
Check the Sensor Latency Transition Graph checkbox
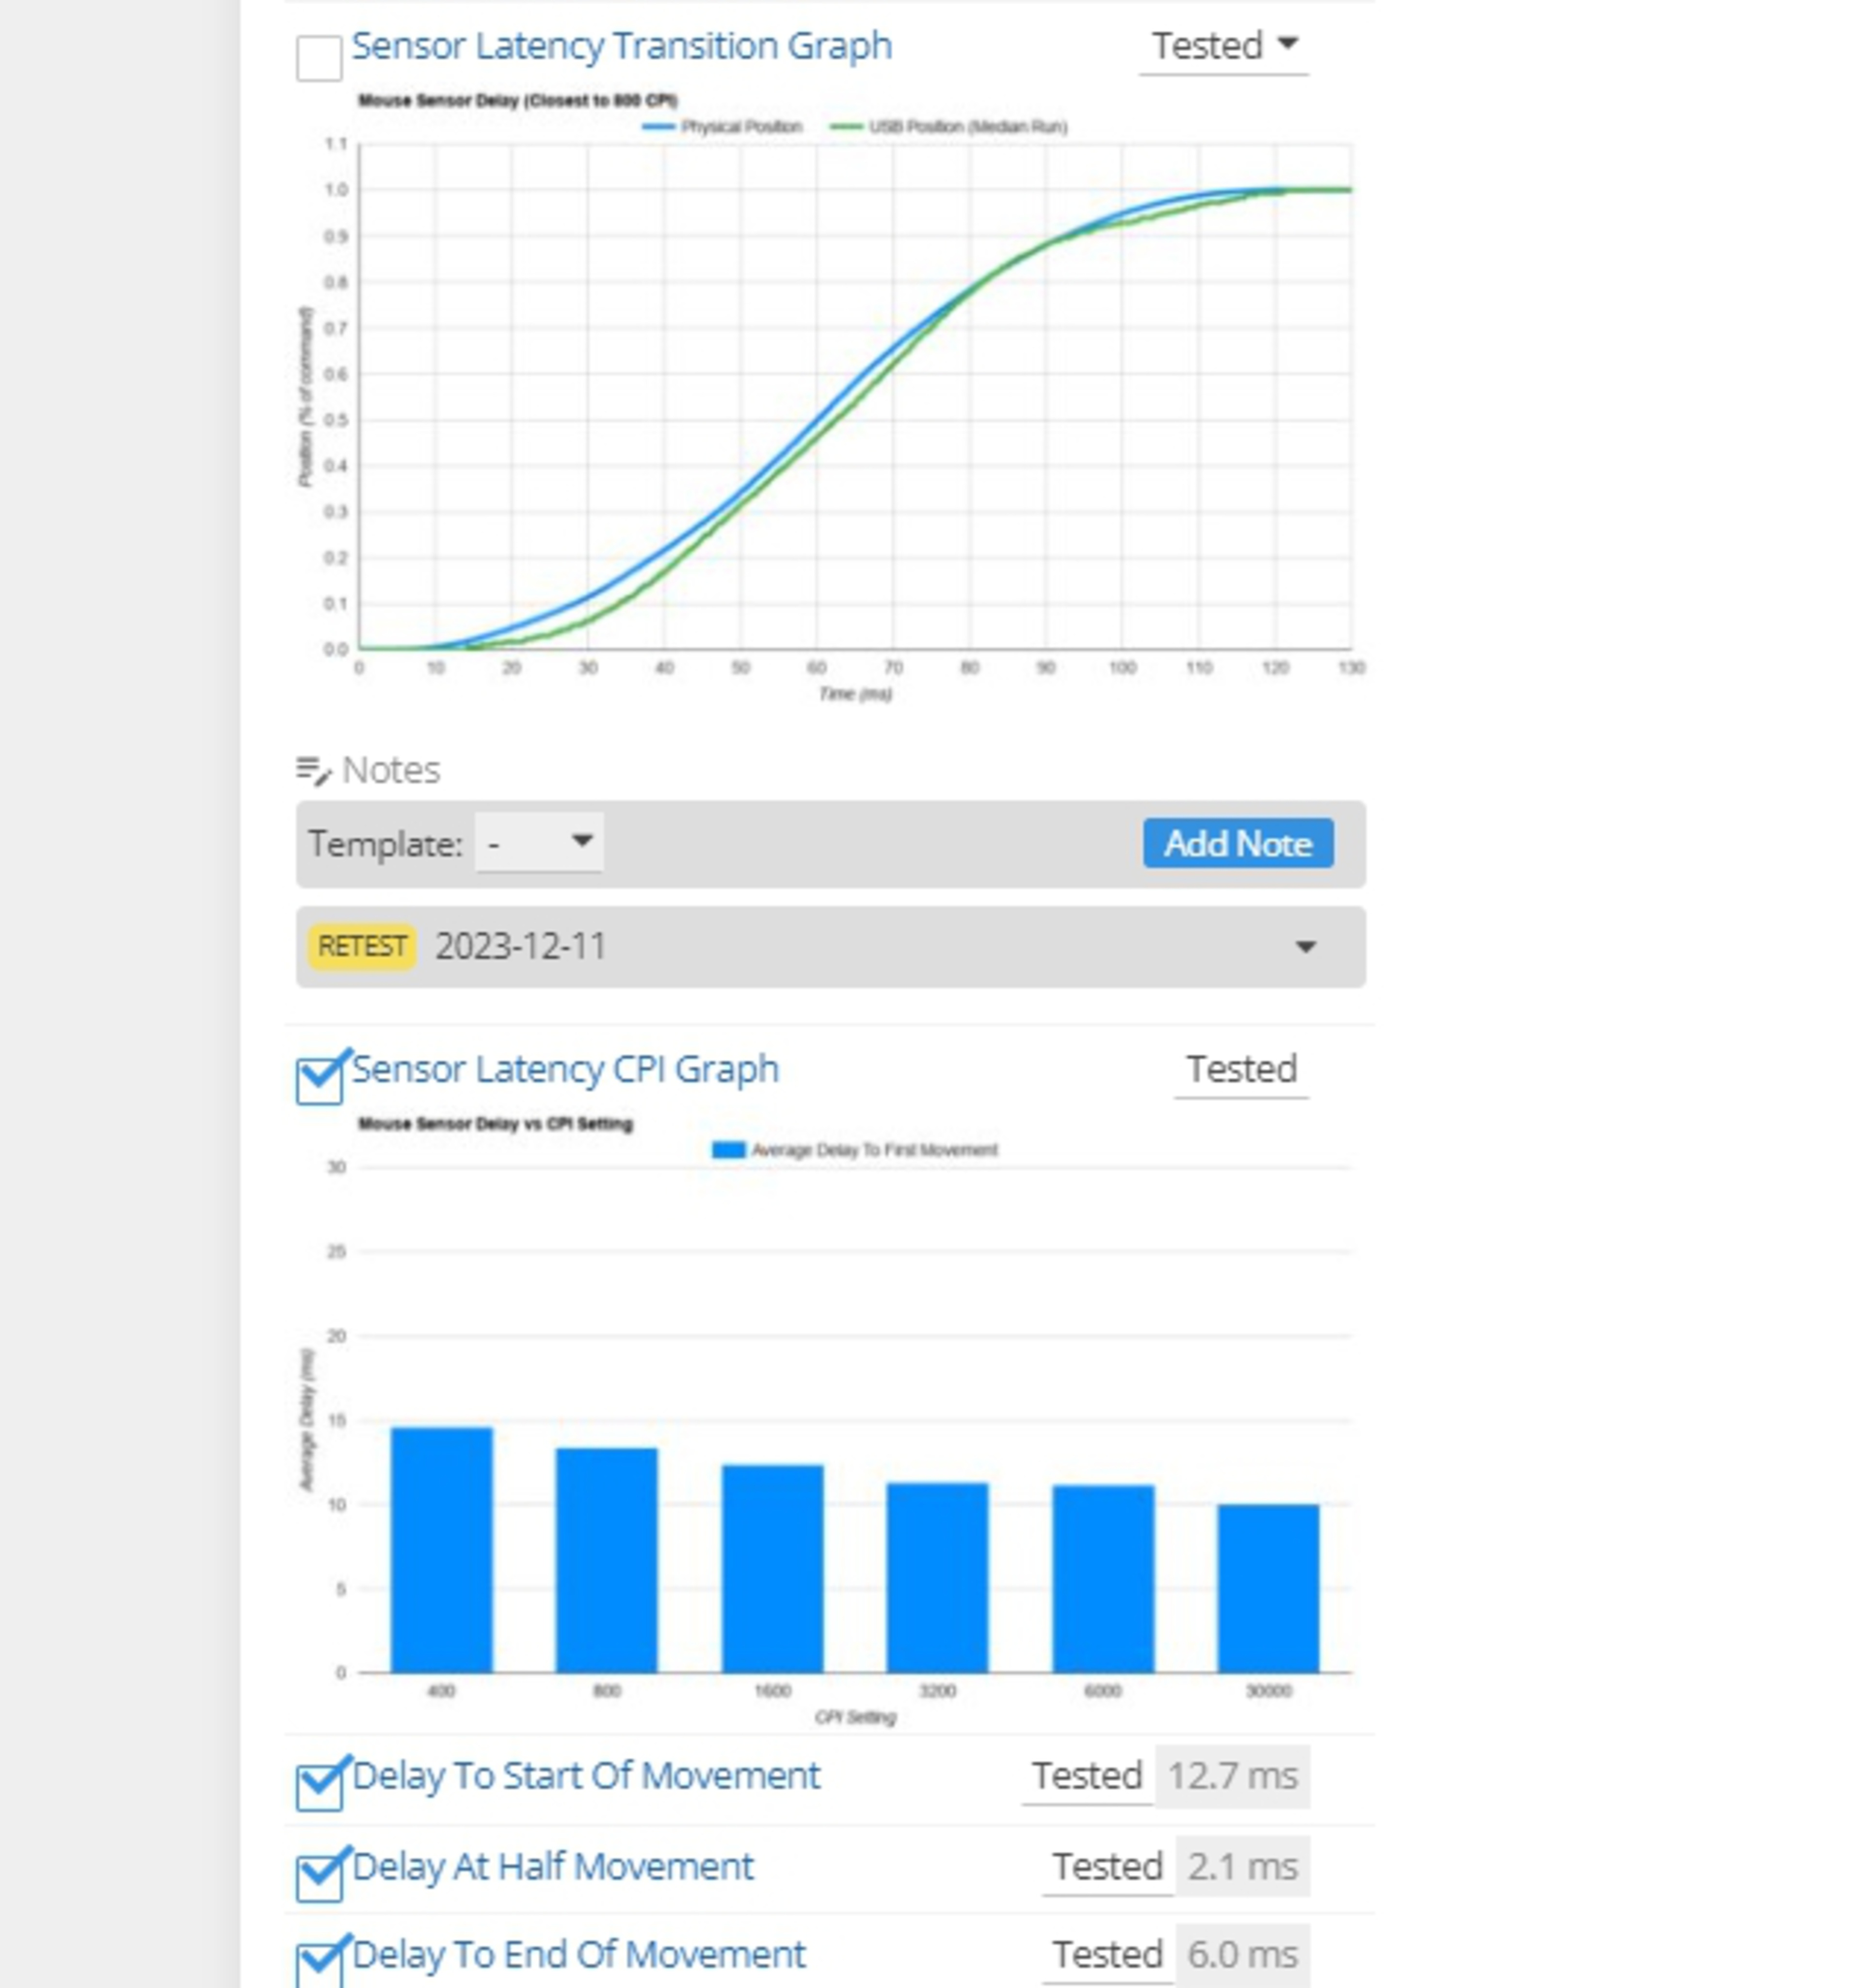319,58
